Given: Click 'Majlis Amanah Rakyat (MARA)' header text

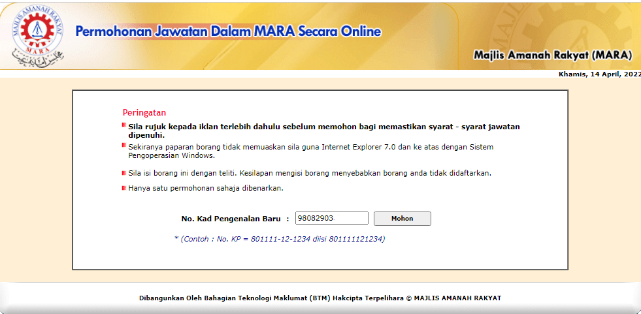Looking at the screenshot, I should click(x=553, y=55).
